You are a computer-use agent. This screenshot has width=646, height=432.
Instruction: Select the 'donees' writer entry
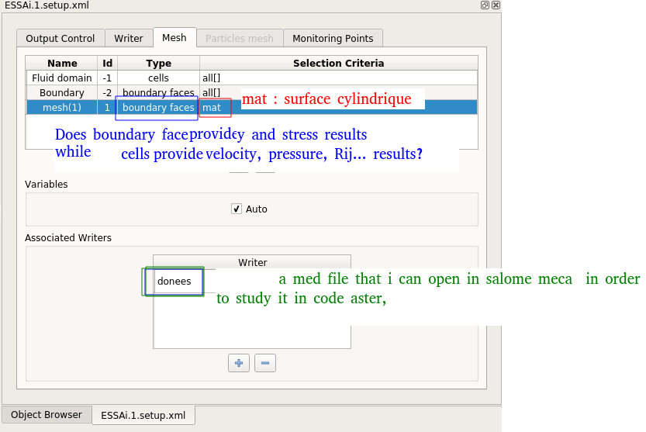pyautogui.click(x=174, y=281)
